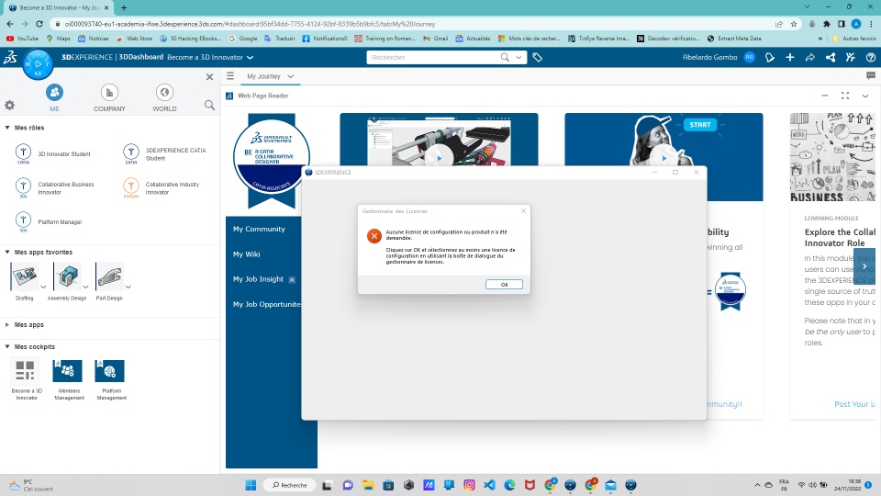881x496 pixels.
Task: Open the tools icon in top bar
Action: tap(851, 57)
